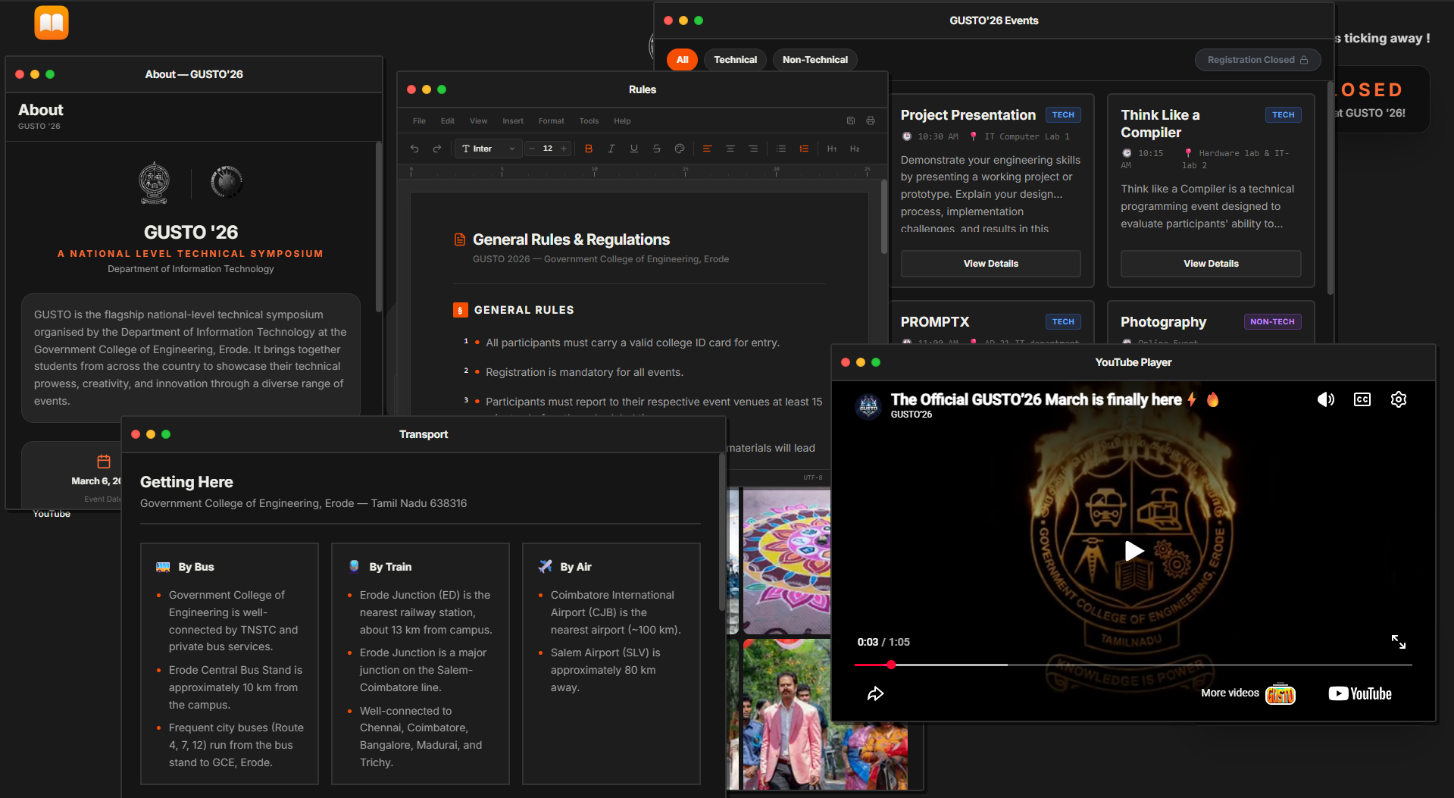Play the GUSTO'26 March video
The width and height of the screenshot is (1454, 798).
[x=1133, y=551]
